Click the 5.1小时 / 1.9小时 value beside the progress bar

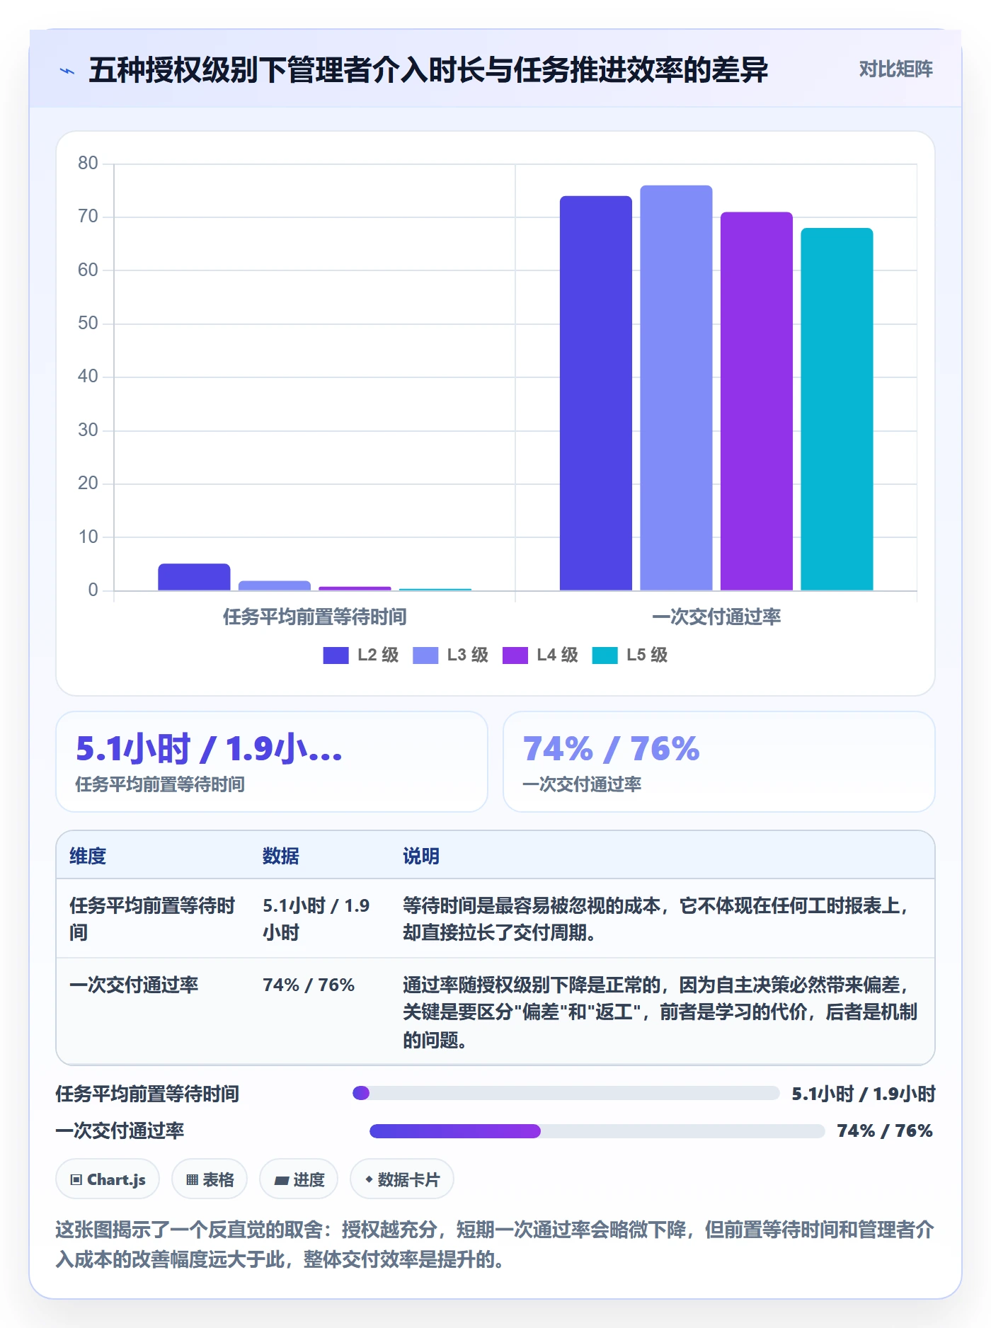tap(864, 1094)
